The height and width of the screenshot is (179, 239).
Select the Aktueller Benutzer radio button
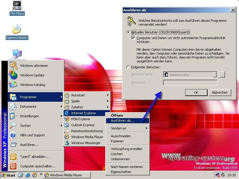[128, 32]
